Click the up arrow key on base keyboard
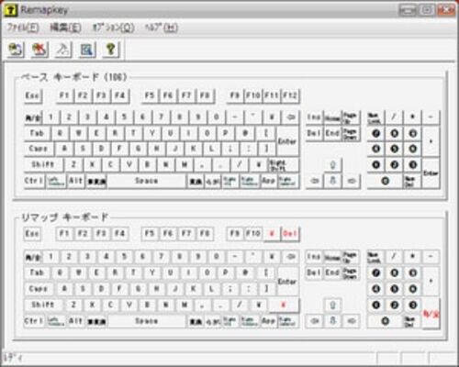 coord(333,165)
